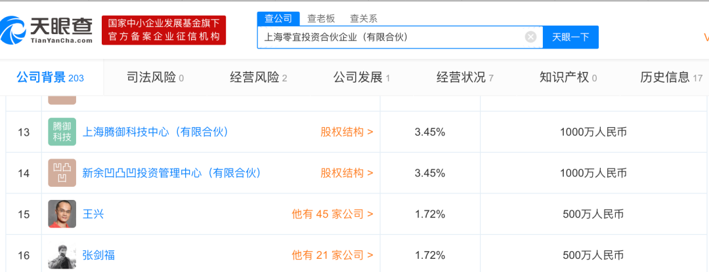The height and width of the screenshot is (272, 709).
Task: Click the 上海腾御科技中心 logo icon
Action: [62, 132]
